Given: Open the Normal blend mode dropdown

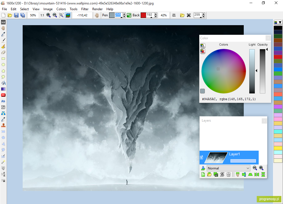Looking at the screenshot, I should pyautogui.click(x=228, y=168).
